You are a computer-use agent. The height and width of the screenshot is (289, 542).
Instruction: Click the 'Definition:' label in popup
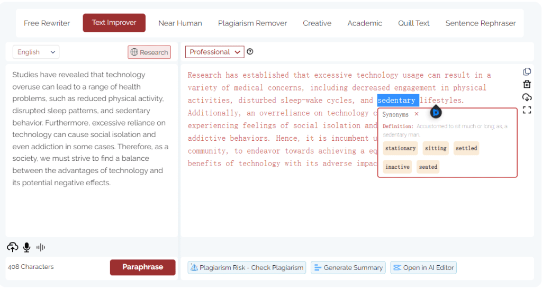(x=398, y=127)
